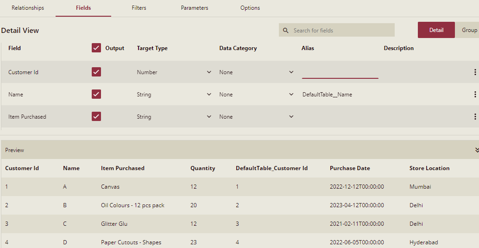Click quantity 23 cell in preview
Screen dimensions: 479x248
193,242
